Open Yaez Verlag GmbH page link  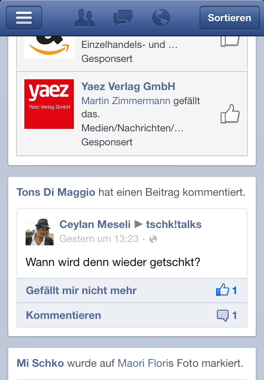point(128,86)
